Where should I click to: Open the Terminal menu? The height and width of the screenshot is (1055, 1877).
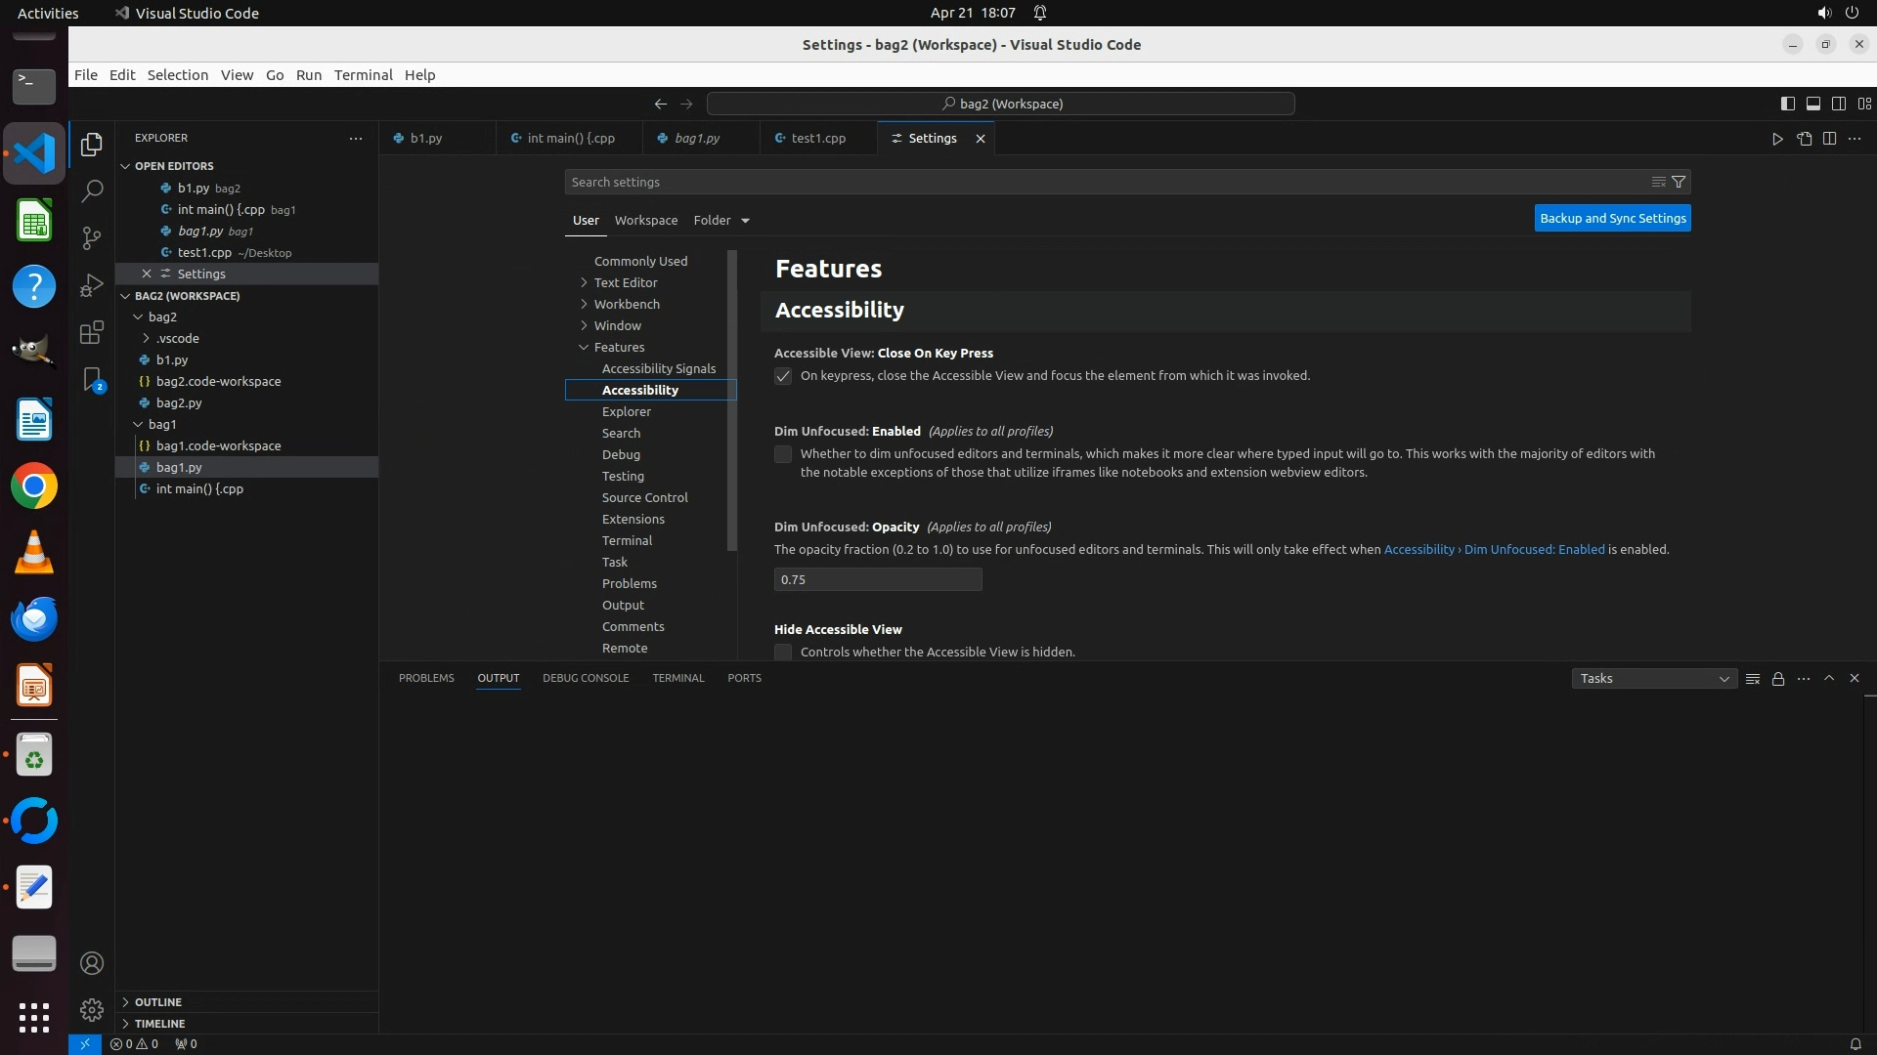coord(363,75)
